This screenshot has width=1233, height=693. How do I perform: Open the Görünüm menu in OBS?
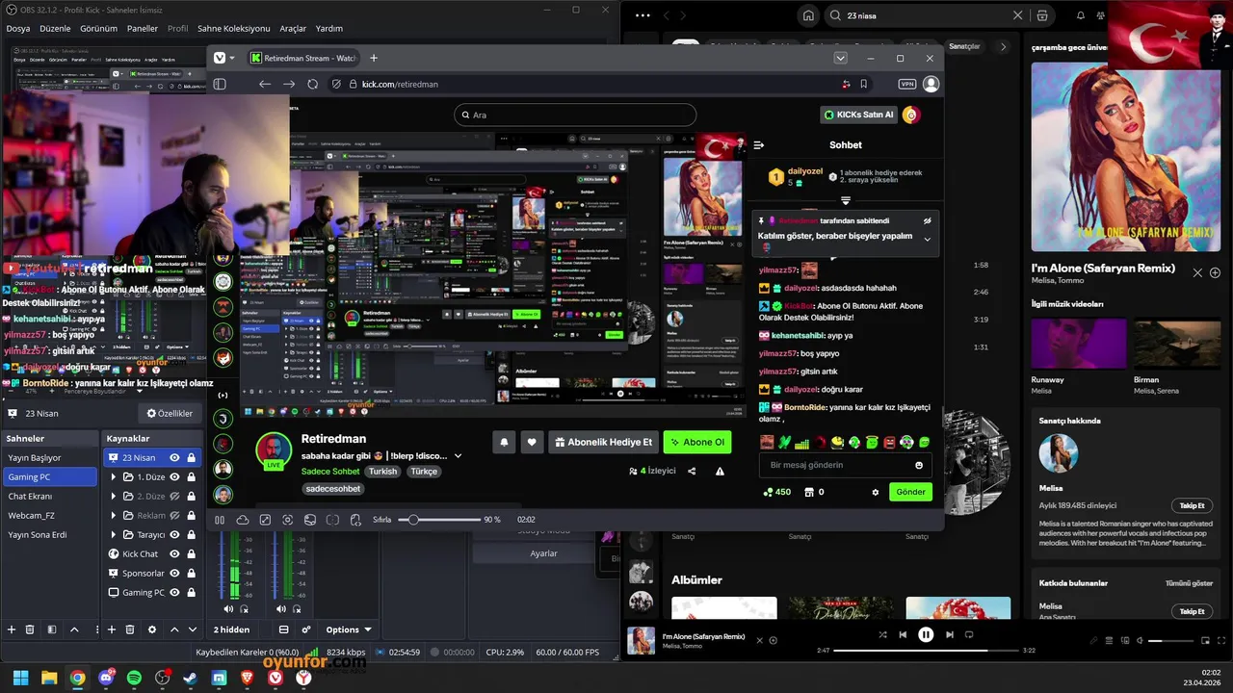pos(98,28)
